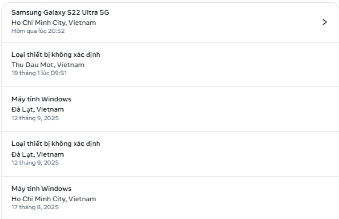Select blank area of the 17 tháng 8 Windows row
Viewport: 339px width, 219px height.
coord(207,199)
